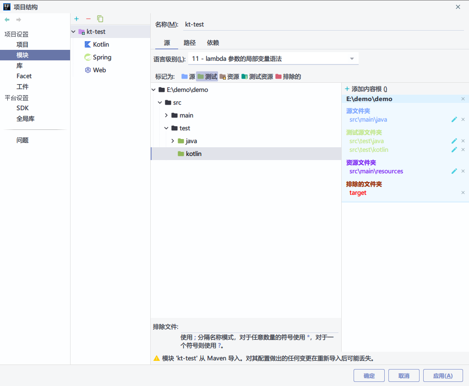Edit src\test\kotlin folder properties pencil

tap(454, 150)
